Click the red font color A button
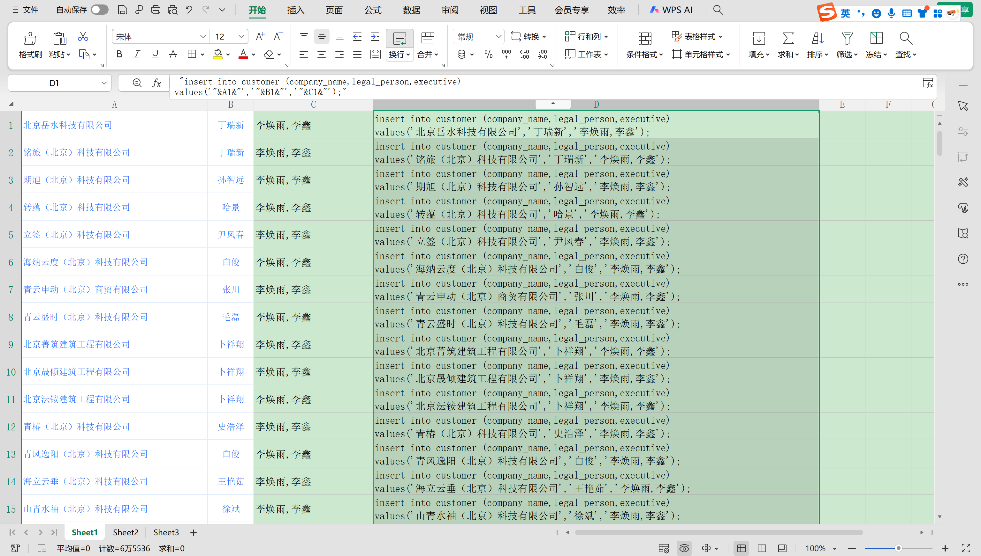The width and height of the screenshot is (981, 556). click(243, 54)
